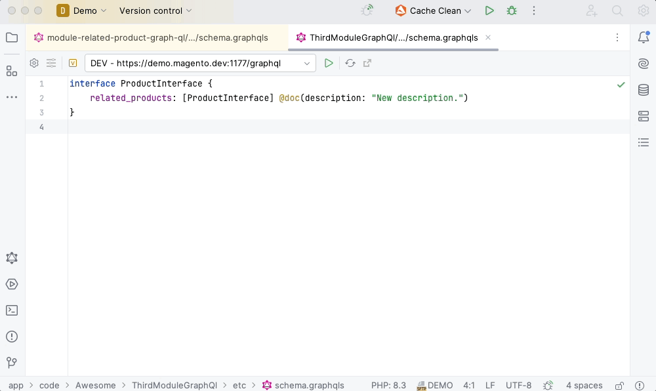This screenshot has width=656, height=391.
Task: Open the Services tool window
Action: (12, 284)
